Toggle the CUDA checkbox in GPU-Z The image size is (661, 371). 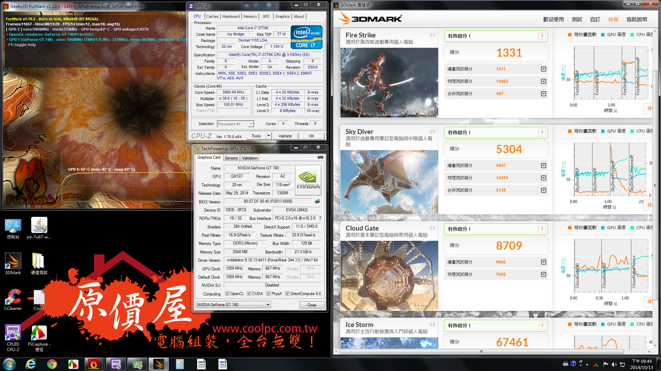249,294
